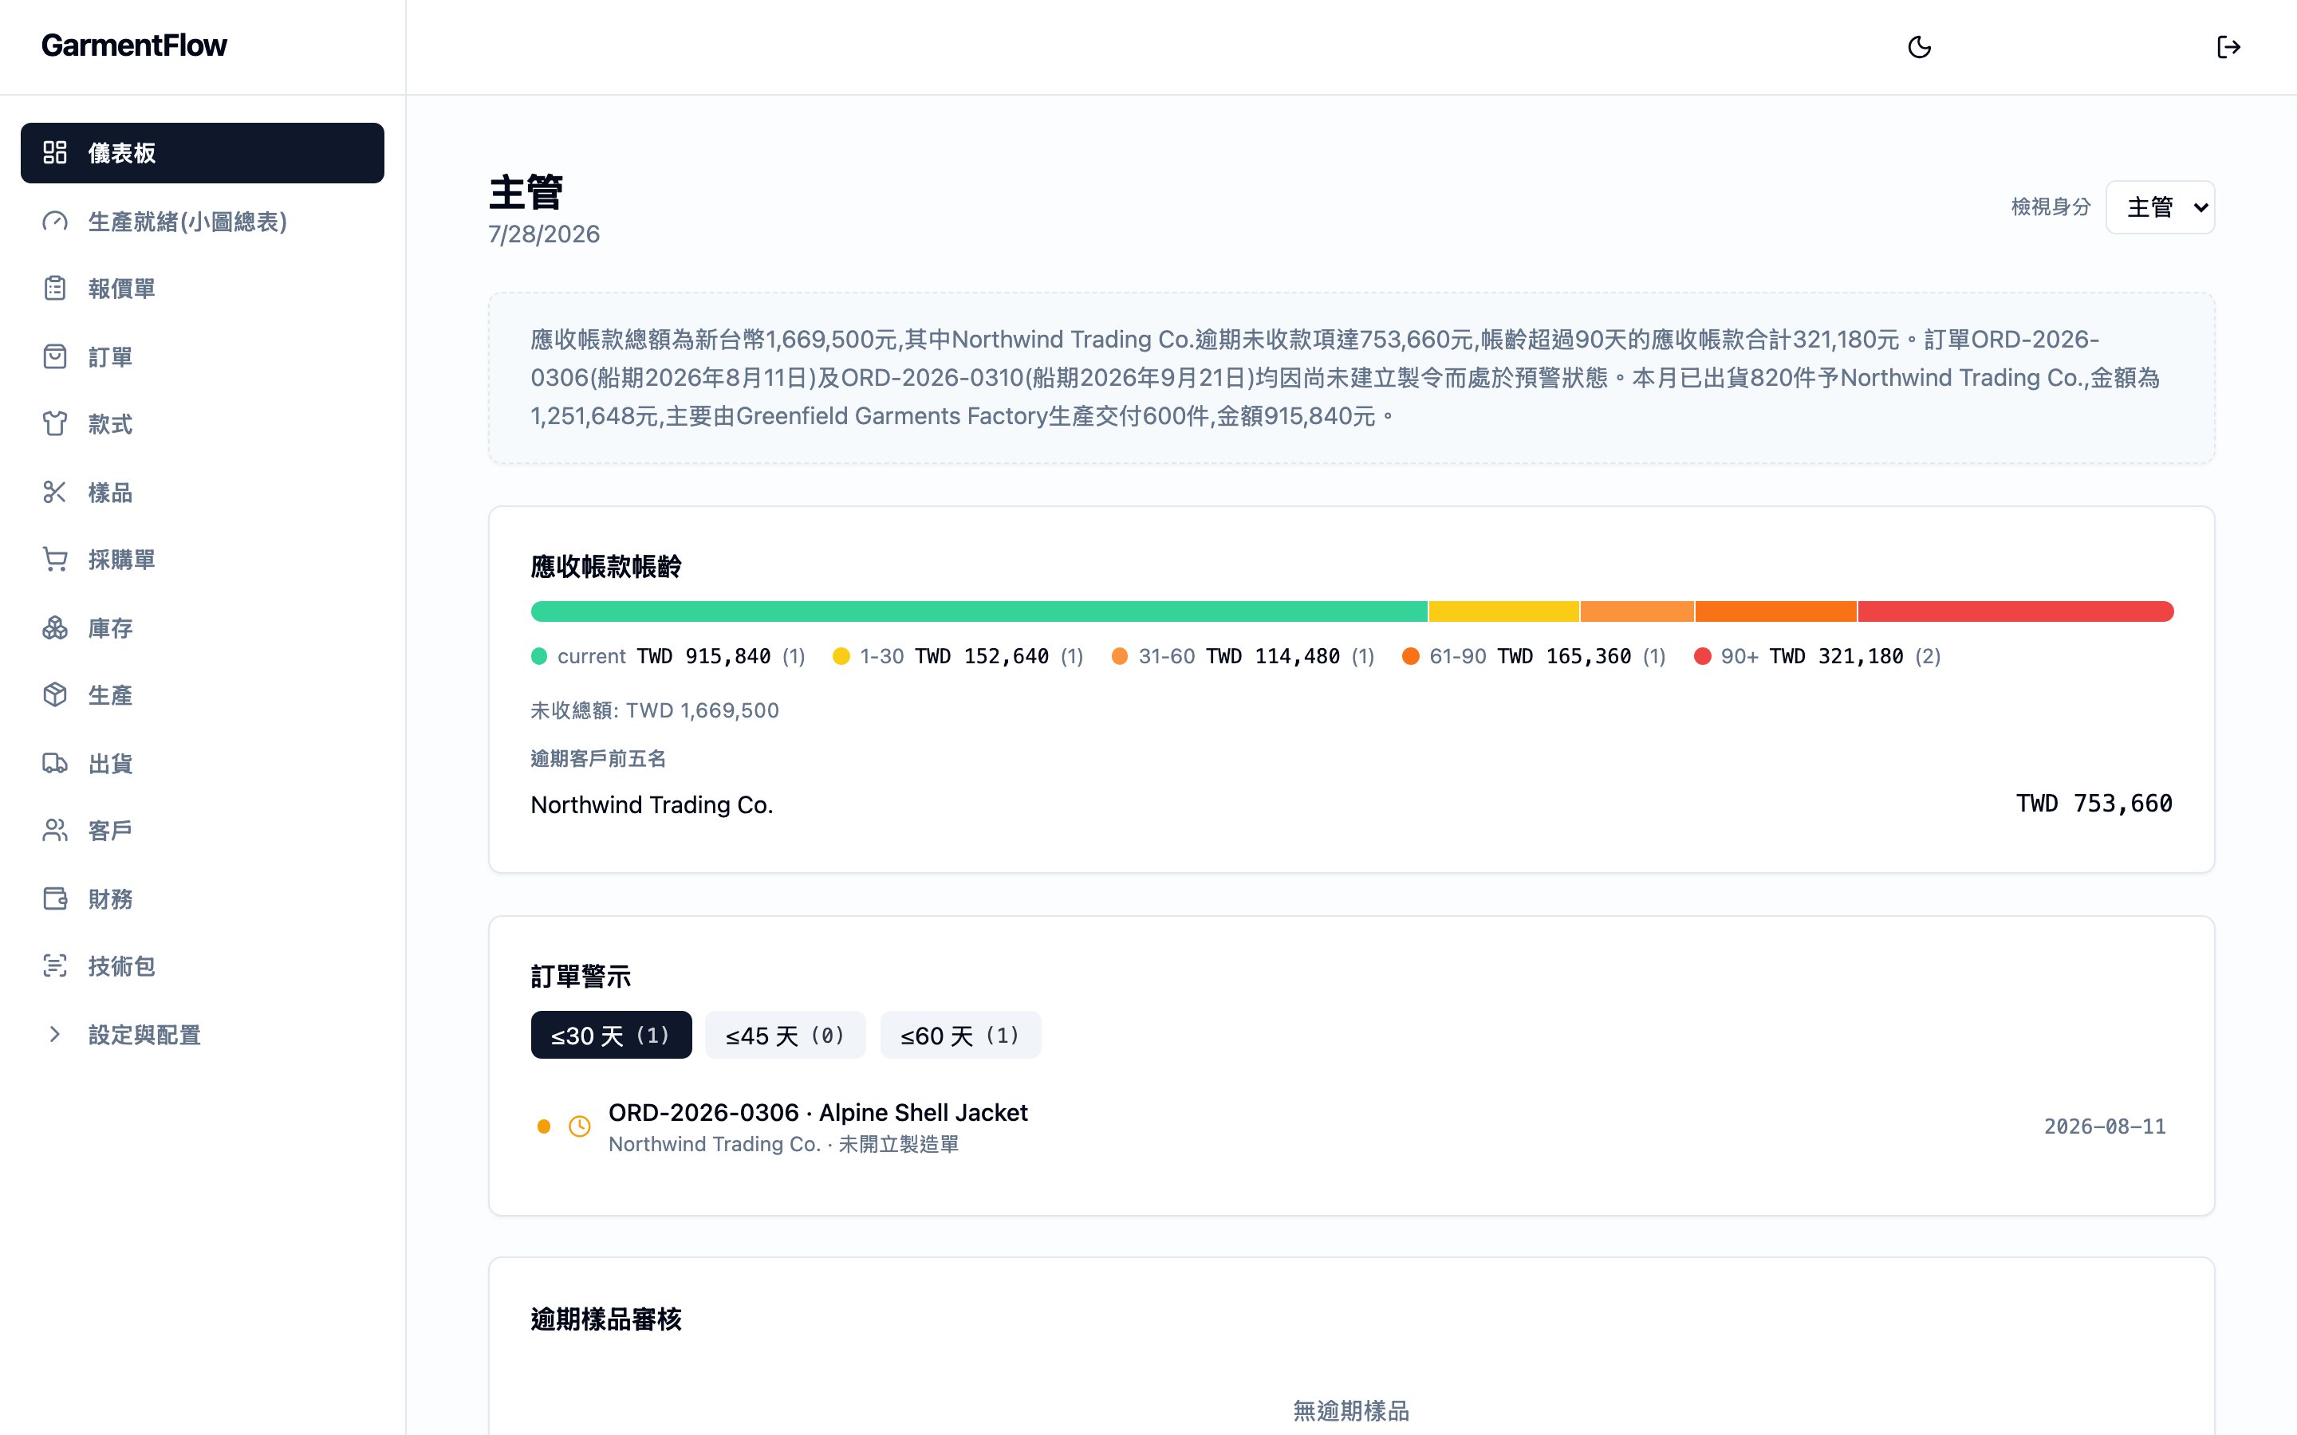This screenshot has width=2297, height=1435.
Task: Go to the 樣品 page
Action: pos(202,493)
